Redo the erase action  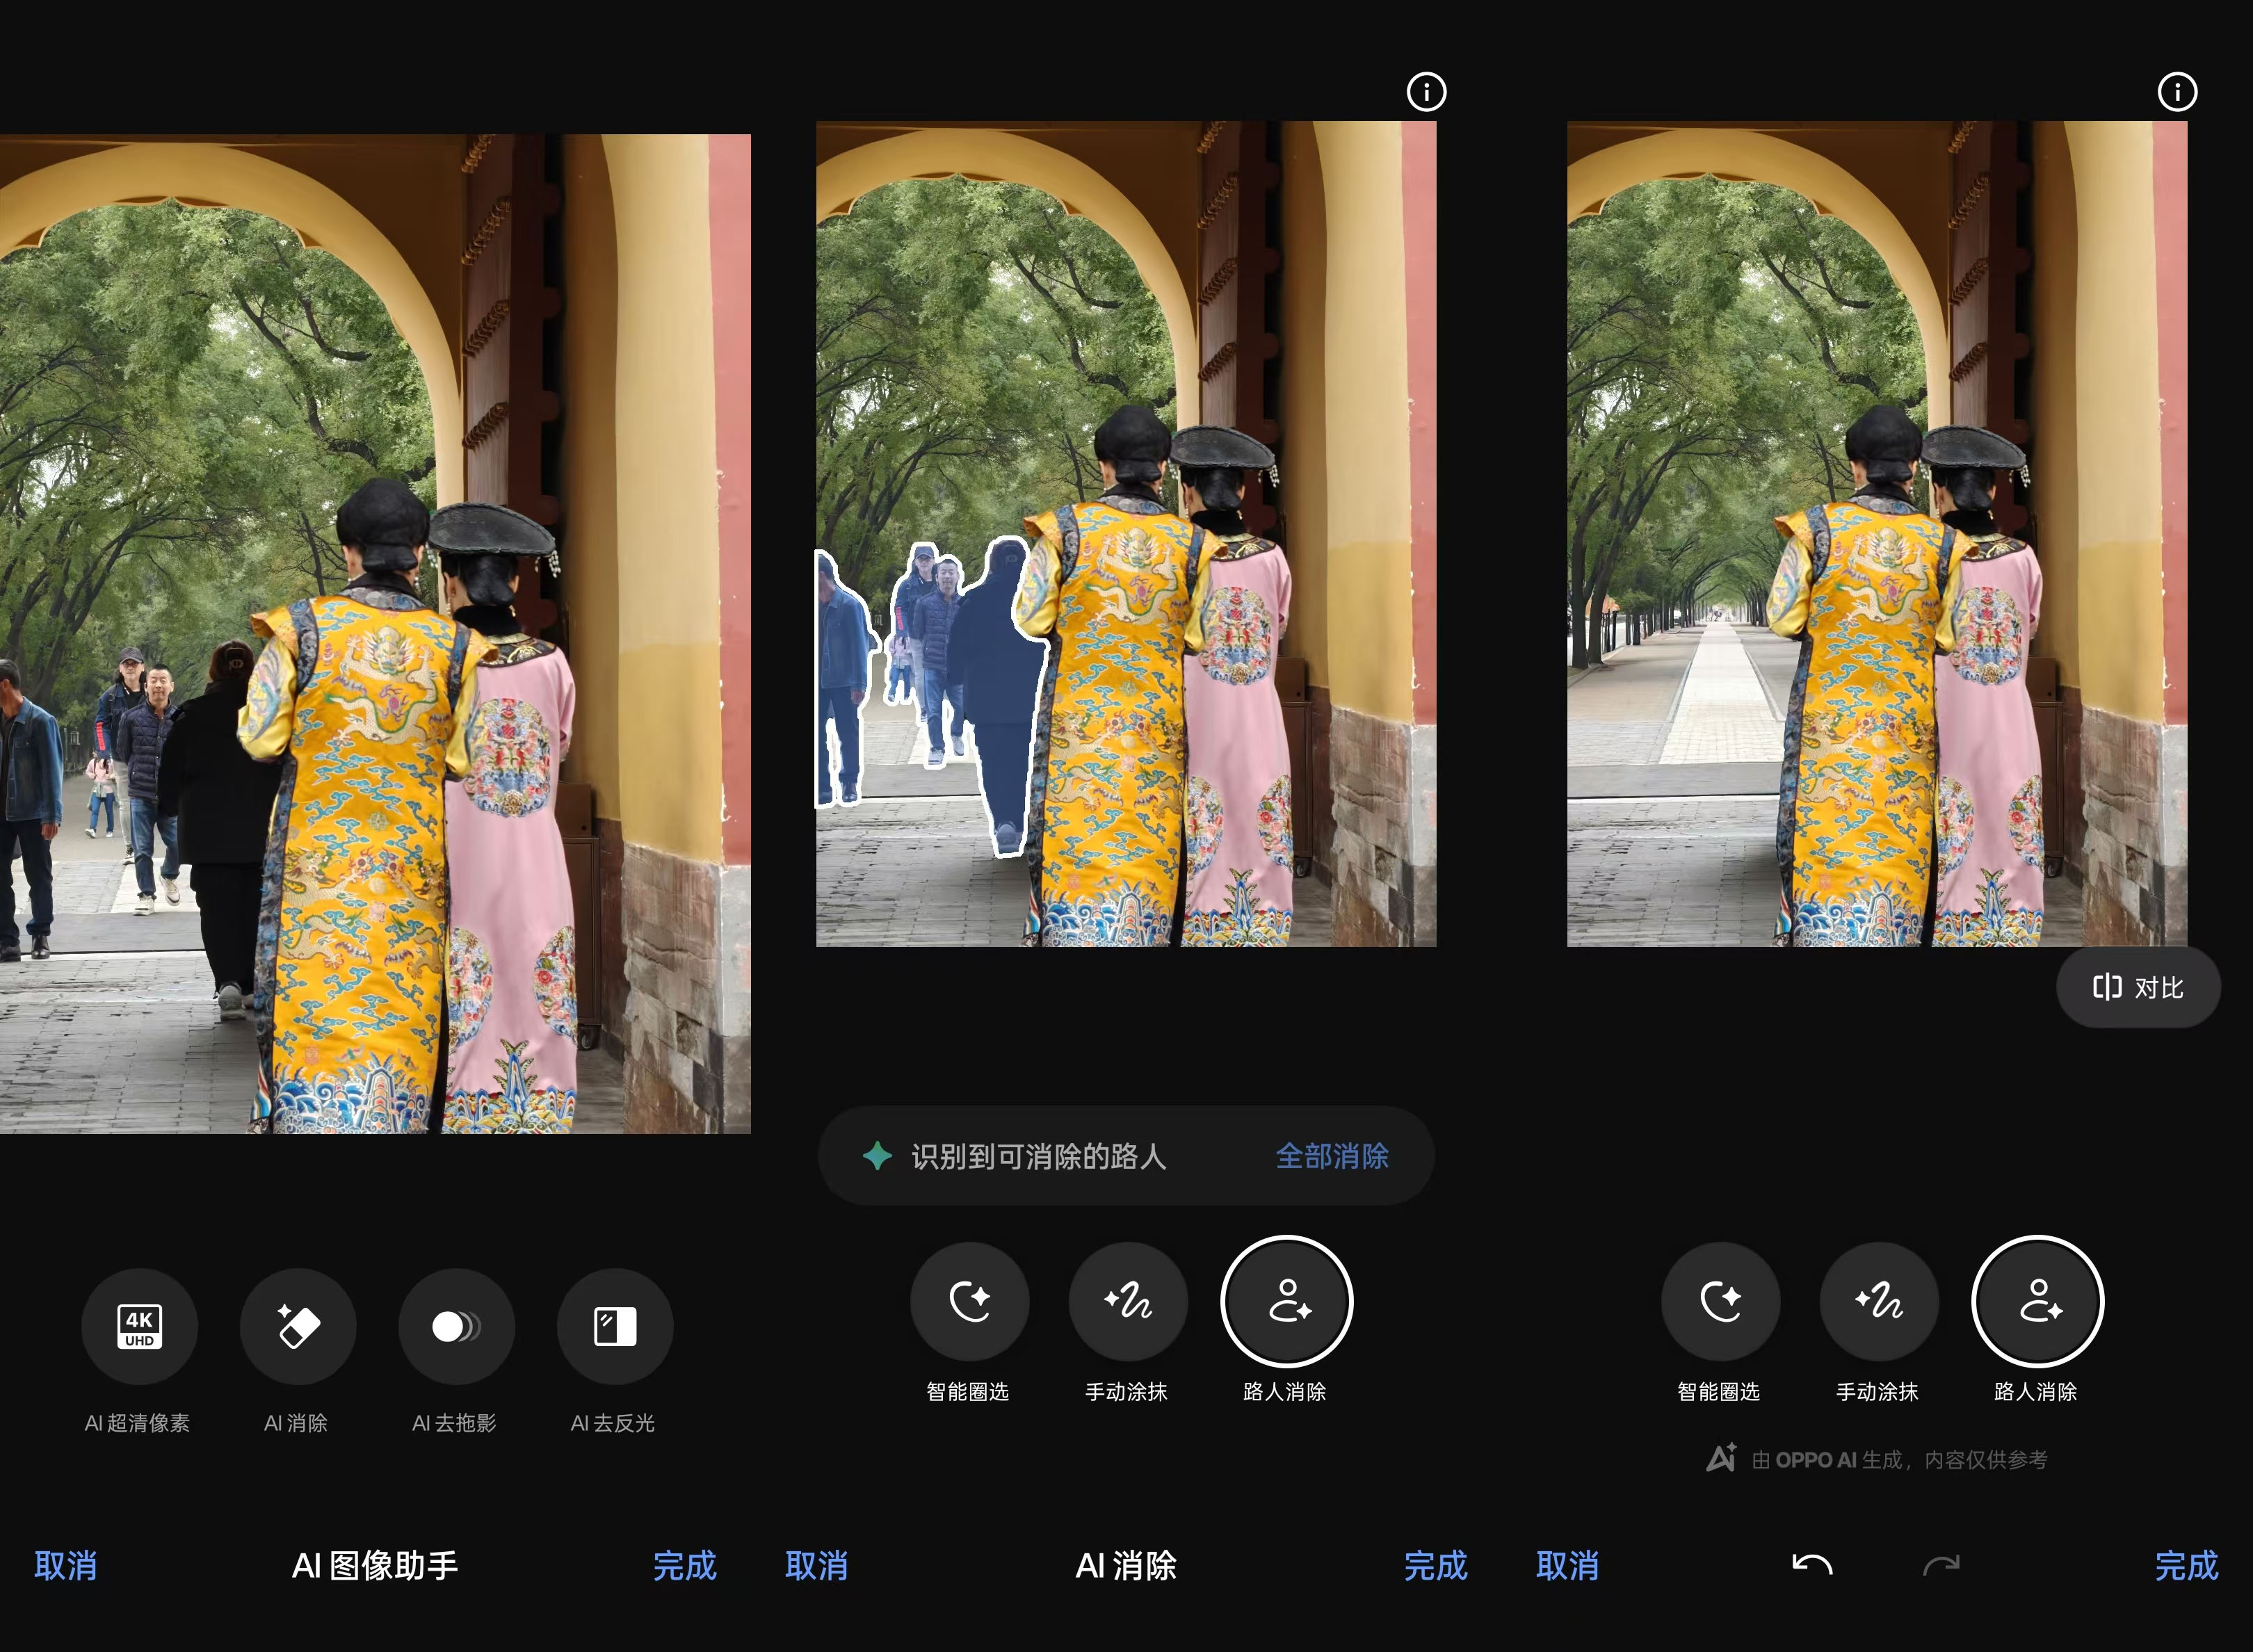click(x=1941, y=1565)
